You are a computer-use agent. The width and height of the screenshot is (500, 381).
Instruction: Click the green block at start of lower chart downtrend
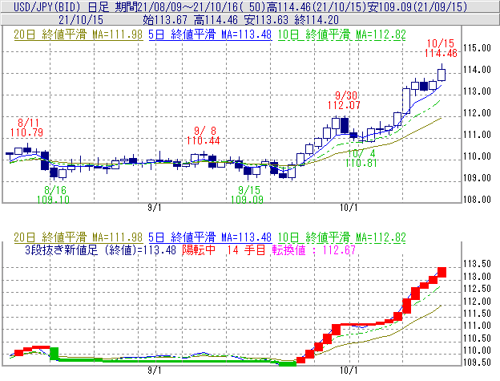coord(54,354)
